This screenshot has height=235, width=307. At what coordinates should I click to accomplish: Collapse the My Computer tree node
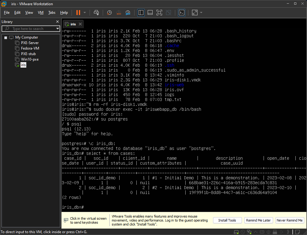coord(6,37)
